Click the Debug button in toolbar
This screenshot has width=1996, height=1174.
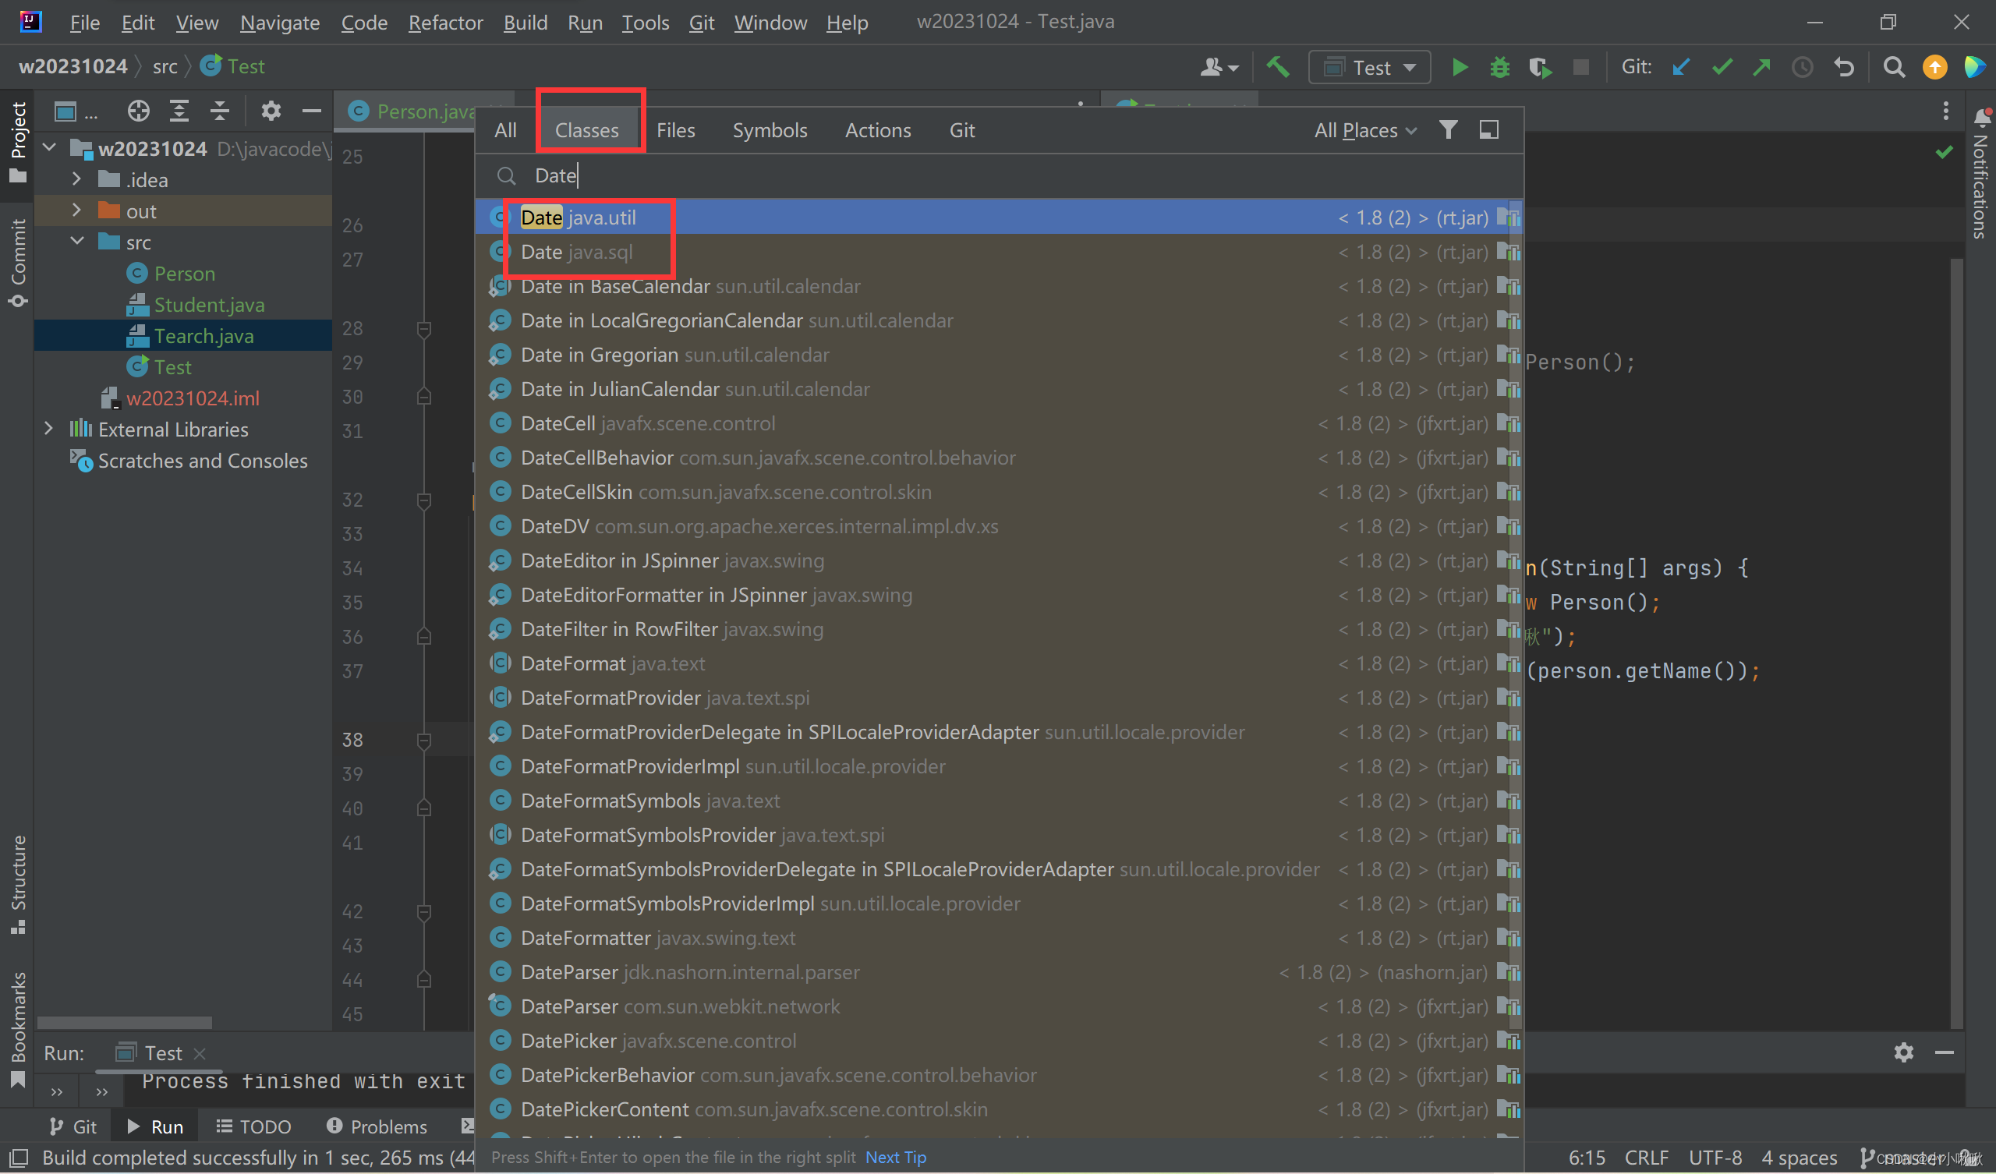pos(1500,67)
